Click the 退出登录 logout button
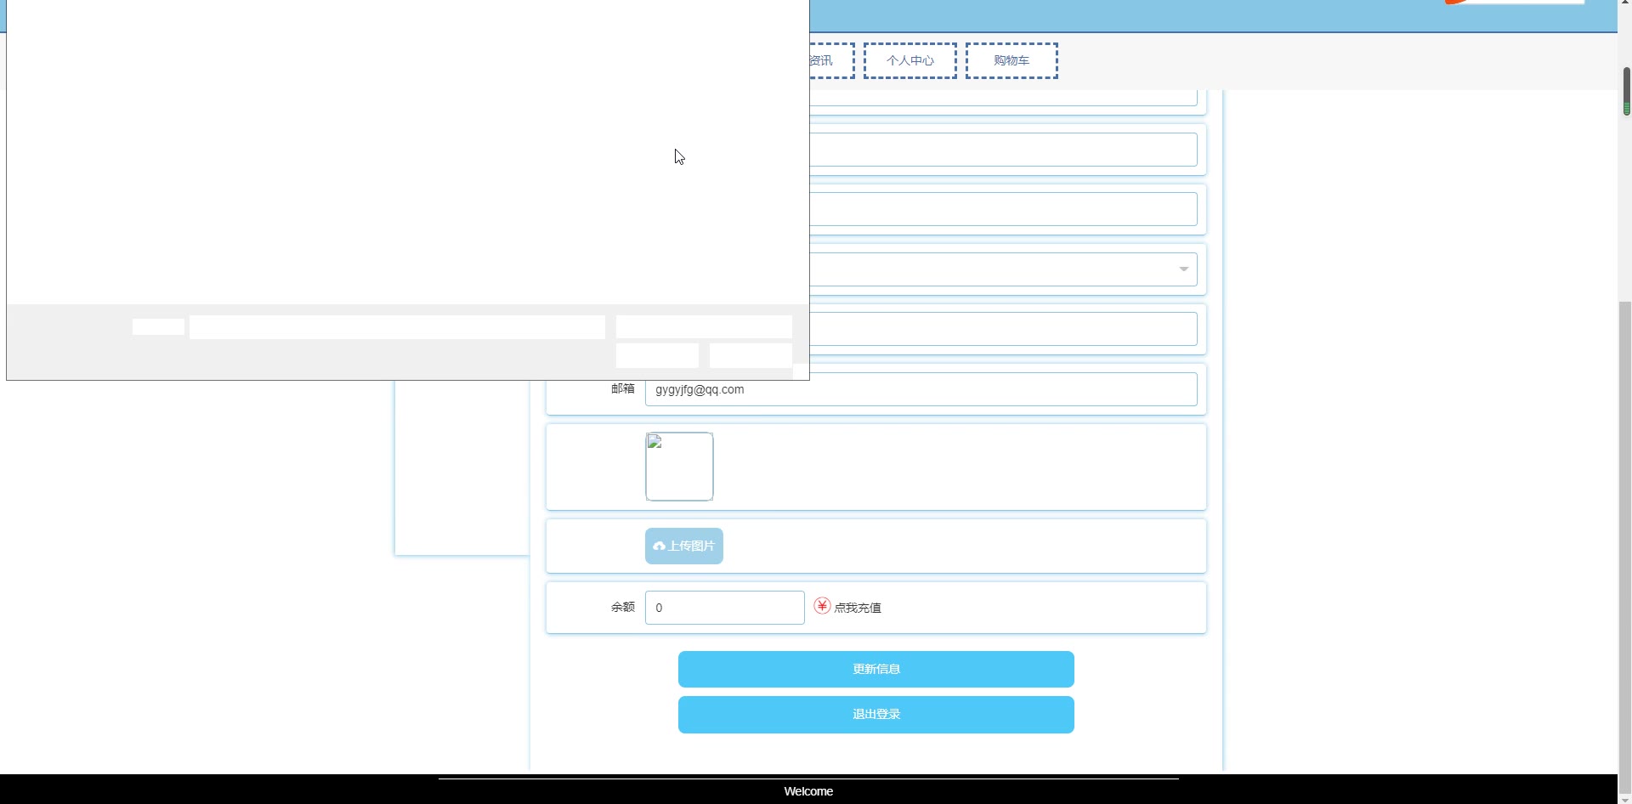Screen dimensions: 1632x804 (x=876, y=714)
